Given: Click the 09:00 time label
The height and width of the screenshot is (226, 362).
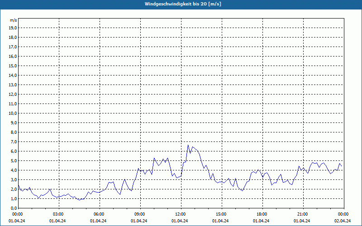Looking at the screenshot, I should click(x=139, y=214).
